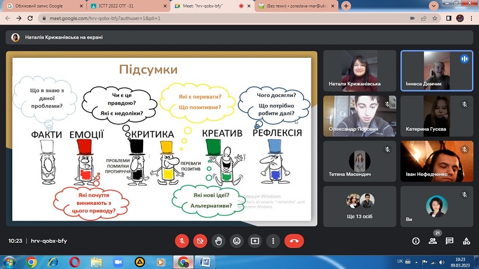This screenshot has height=269, width=479.
Task: Unmute the microphone in Meet controls
Action: pyautogui.click(x=182, y=241)
